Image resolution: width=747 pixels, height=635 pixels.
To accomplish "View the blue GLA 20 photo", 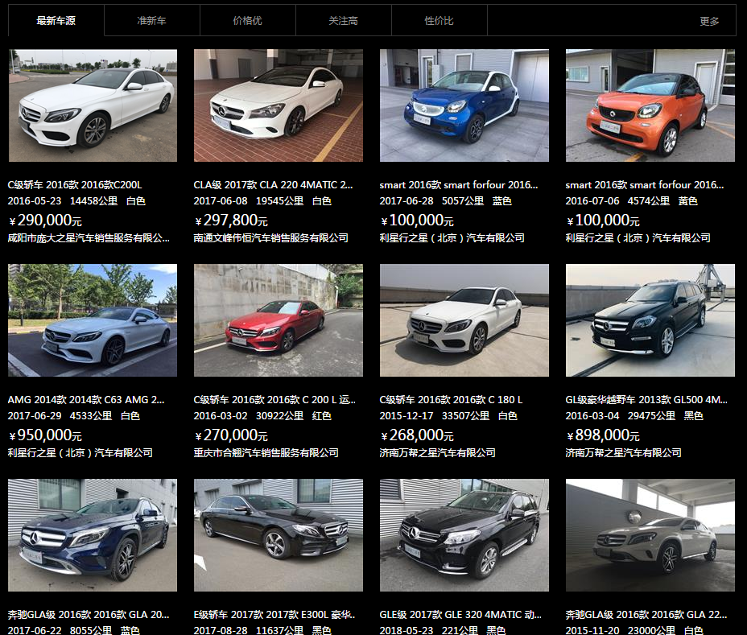I will tap(93, 535).
